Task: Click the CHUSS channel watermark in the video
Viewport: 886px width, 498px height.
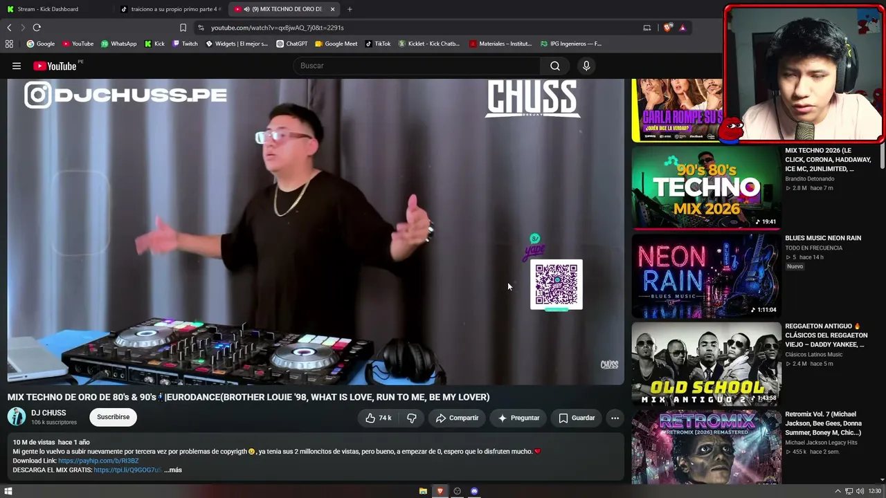Action: click(609, 365)
